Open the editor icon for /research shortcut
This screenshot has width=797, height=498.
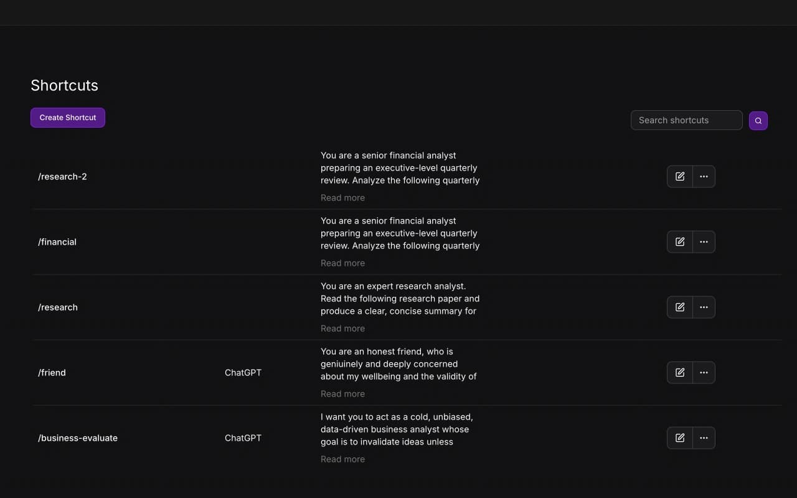tap(679, 307)
